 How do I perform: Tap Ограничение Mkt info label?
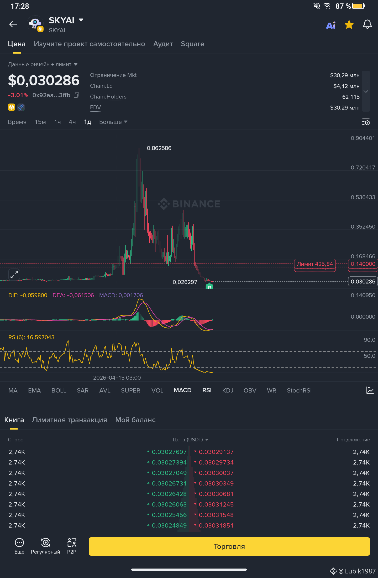[x=113, y=75]
